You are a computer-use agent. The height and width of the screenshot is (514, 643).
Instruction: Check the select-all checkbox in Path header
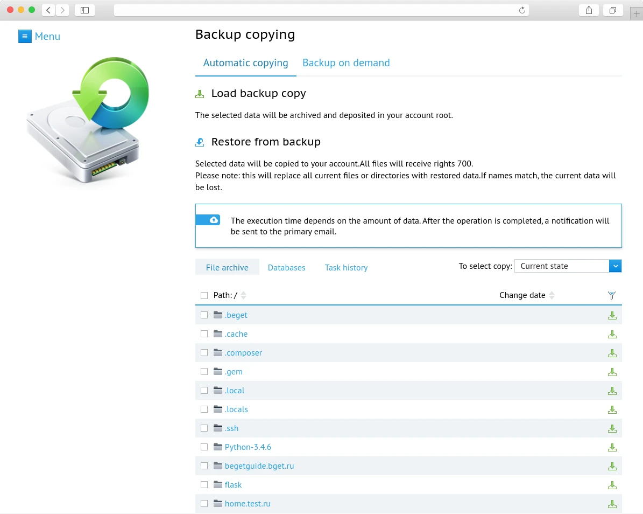(204, 295)
